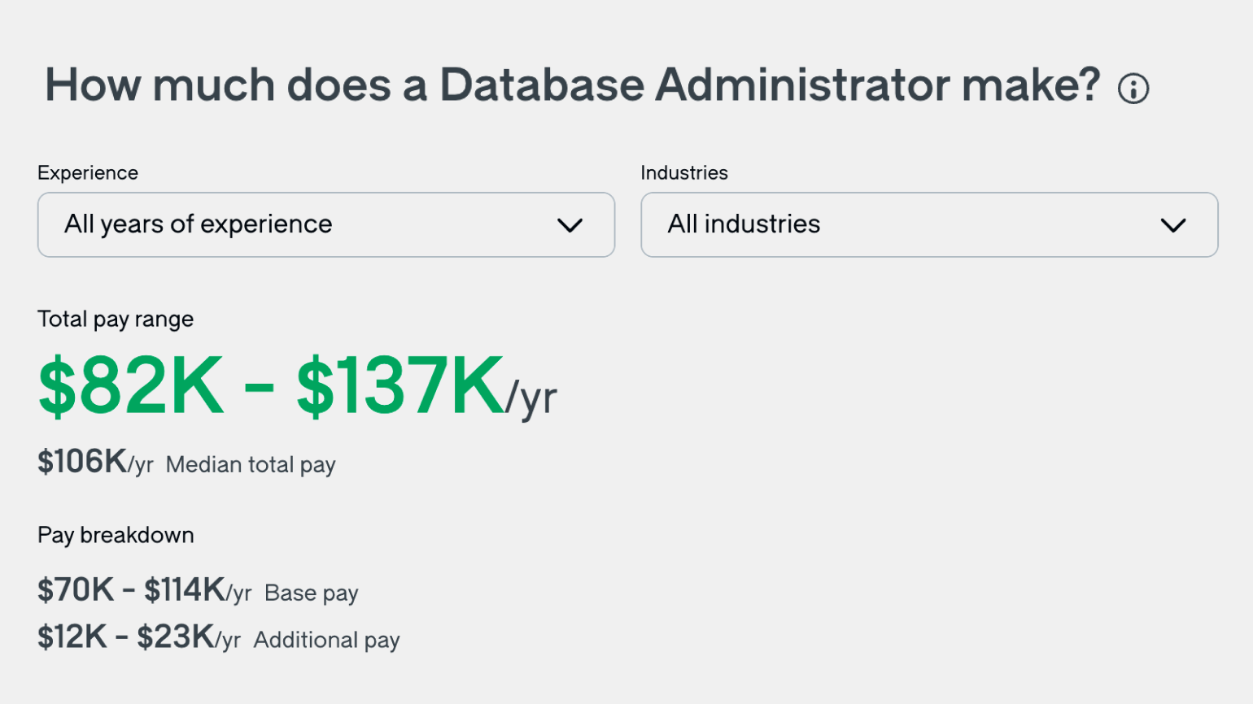Click the green $82K lower pay value
The image size is (1253, 704).
[131, 387]
